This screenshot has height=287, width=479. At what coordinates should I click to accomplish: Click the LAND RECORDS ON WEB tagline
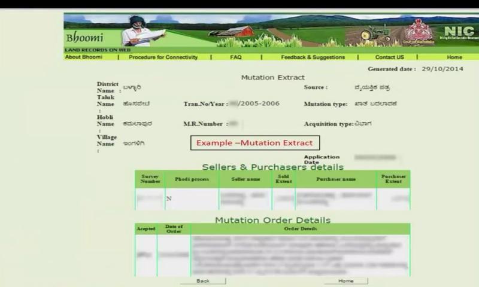[x=98, y=50]
